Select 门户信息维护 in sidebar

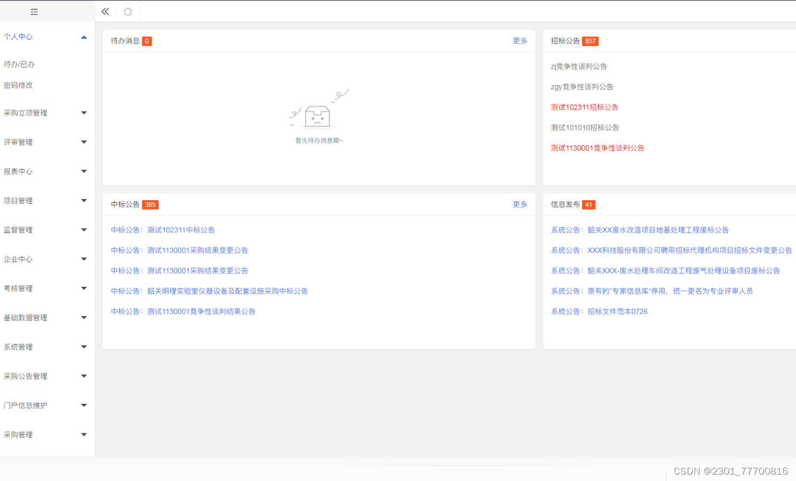coord(25,405)
